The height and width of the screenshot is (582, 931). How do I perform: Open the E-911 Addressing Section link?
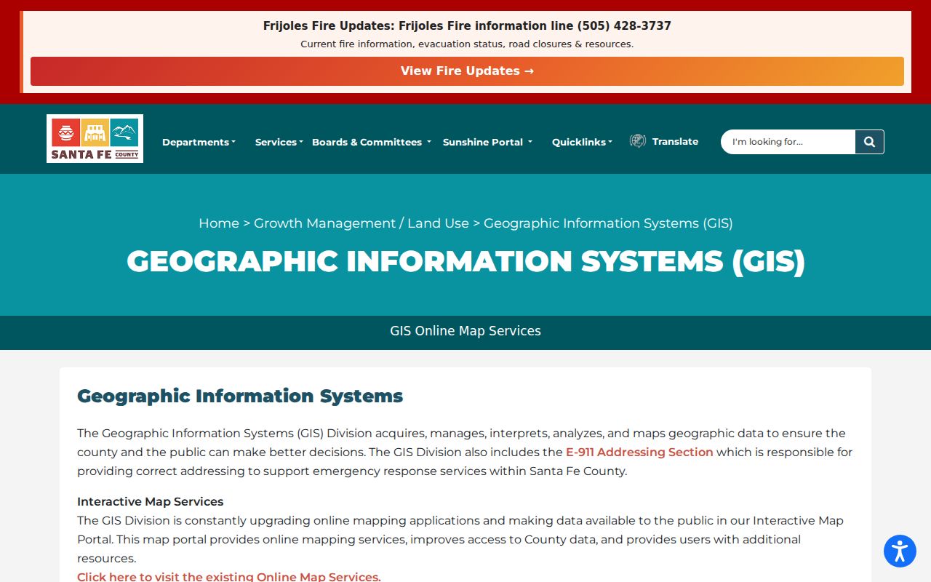(x=639, y=452)
